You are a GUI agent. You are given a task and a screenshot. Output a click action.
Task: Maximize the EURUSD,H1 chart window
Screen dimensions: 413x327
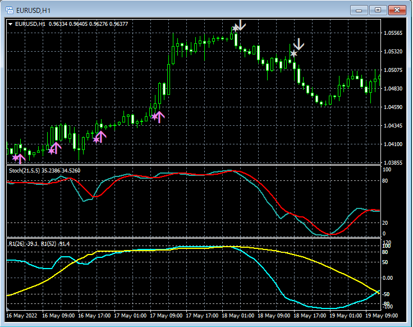[378, 10]
